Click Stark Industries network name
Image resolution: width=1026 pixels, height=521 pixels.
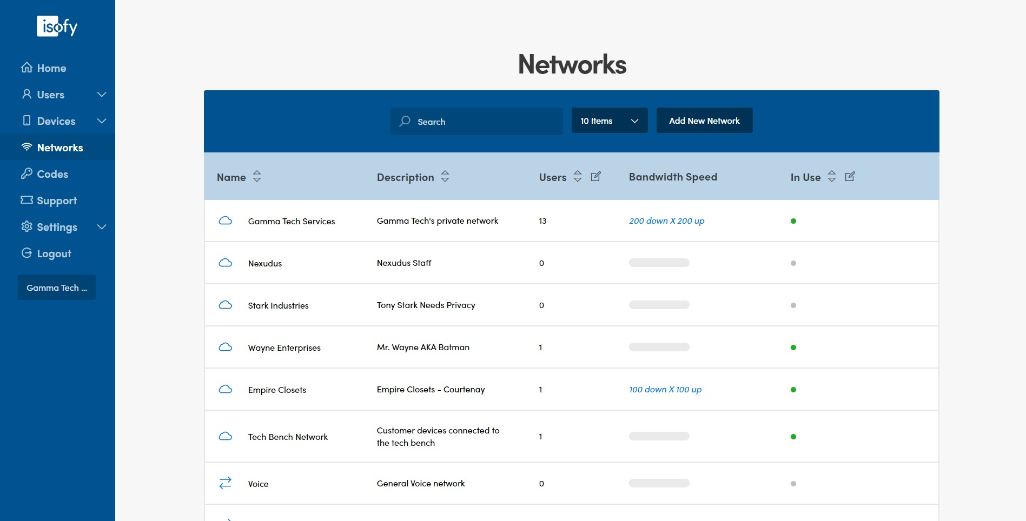click(278, 305)
